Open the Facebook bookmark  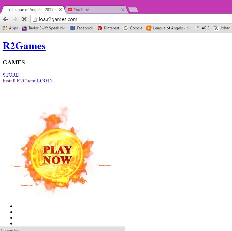pos(82,28)
